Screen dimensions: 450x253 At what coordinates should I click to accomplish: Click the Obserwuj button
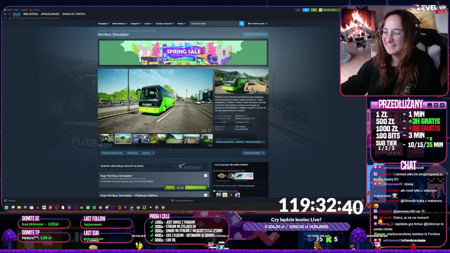[132, 153]
